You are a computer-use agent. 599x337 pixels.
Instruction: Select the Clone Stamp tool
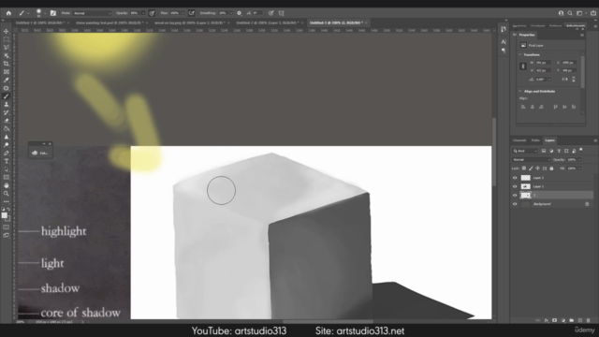(x=7, y=104)
